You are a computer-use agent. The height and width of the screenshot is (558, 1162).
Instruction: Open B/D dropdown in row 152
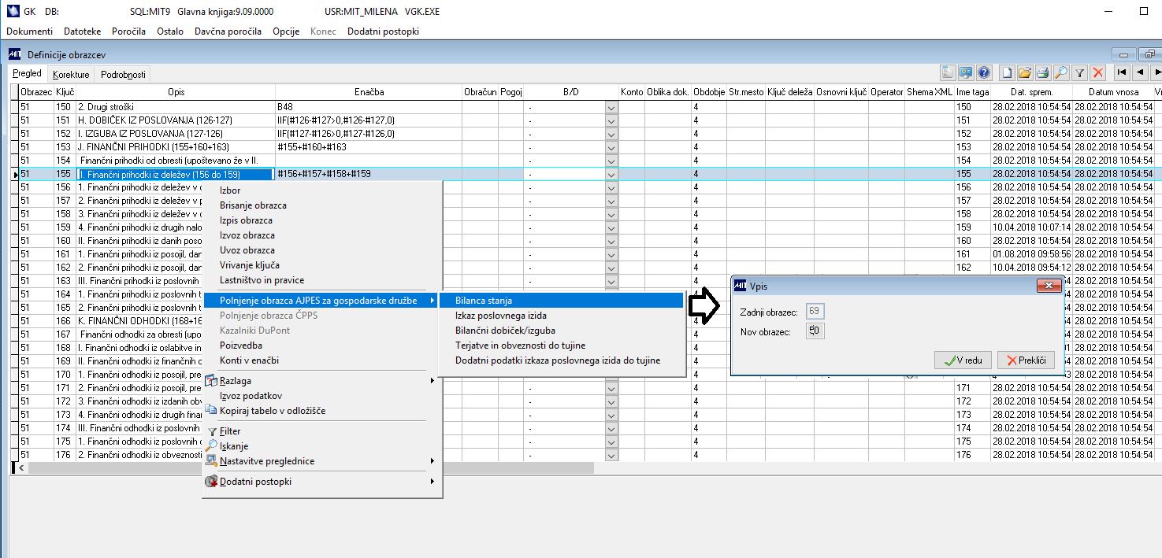tap(612, 134)
